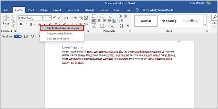Open the Review tab

(x=104, y=10)
